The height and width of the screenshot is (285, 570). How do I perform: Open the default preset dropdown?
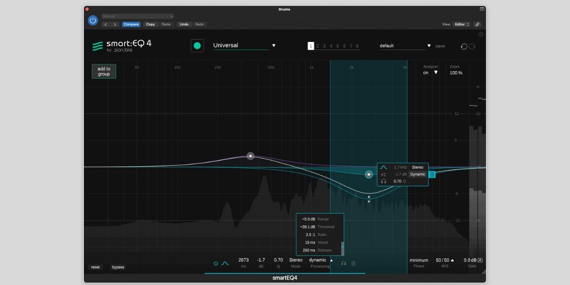pyautogui.click(x=405, y=46)
